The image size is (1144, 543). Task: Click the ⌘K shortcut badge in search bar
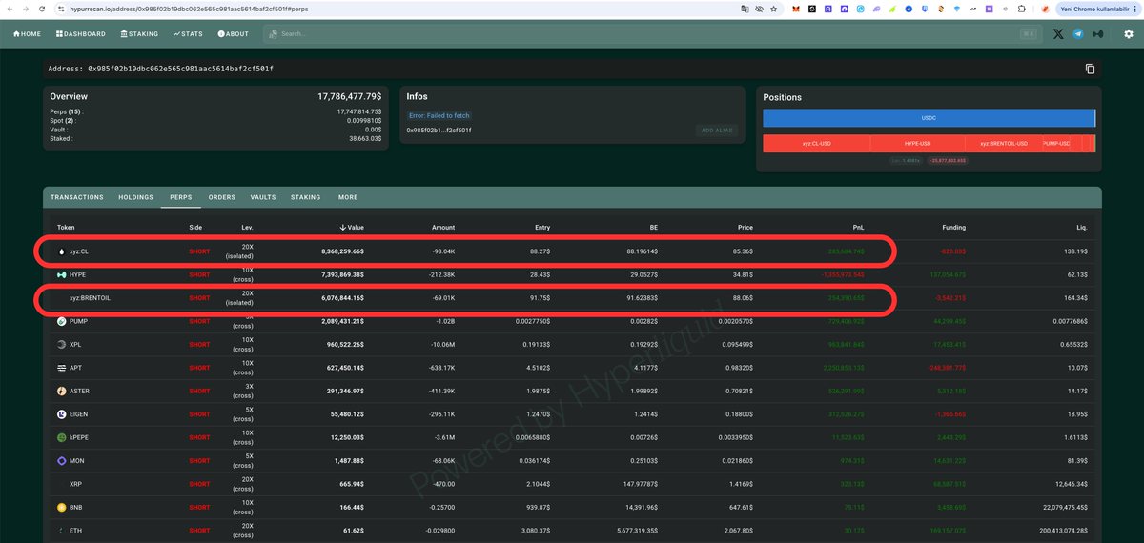[1030, 33]
